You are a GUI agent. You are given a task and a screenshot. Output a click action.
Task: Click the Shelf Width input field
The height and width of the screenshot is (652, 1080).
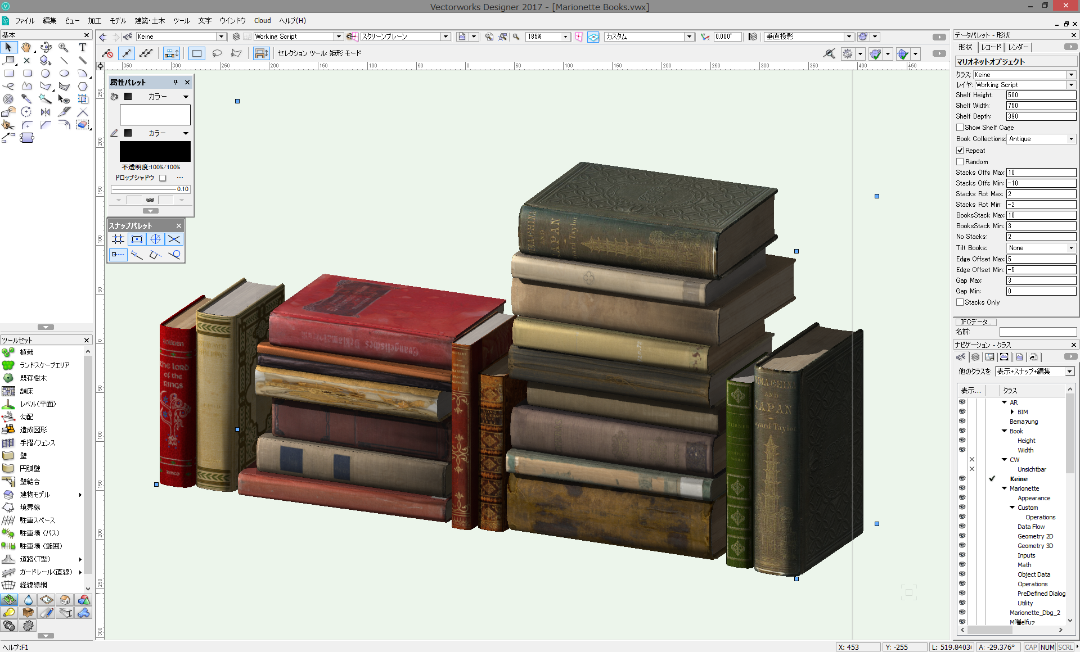click(1041, 106)
